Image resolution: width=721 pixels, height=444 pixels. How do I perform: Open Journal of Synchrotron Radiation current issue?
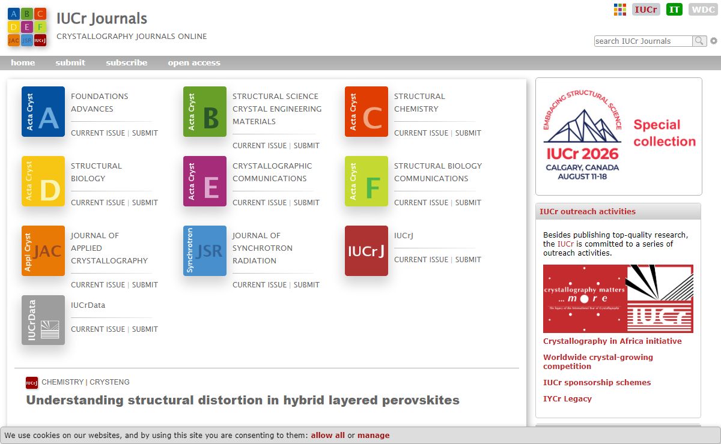[260, 285]
